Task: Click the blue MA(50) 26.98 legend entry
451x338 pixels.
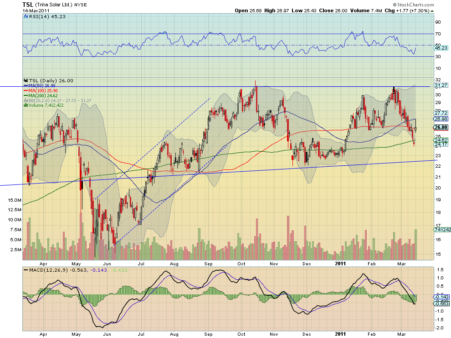Action: (x=39, y=85)
